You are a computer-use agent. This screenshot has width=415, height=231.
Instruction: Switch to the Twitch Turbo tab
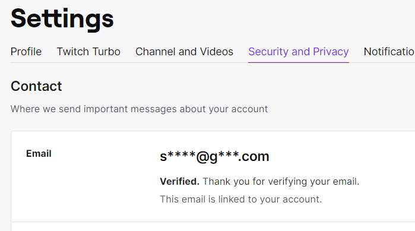[88, 52]
